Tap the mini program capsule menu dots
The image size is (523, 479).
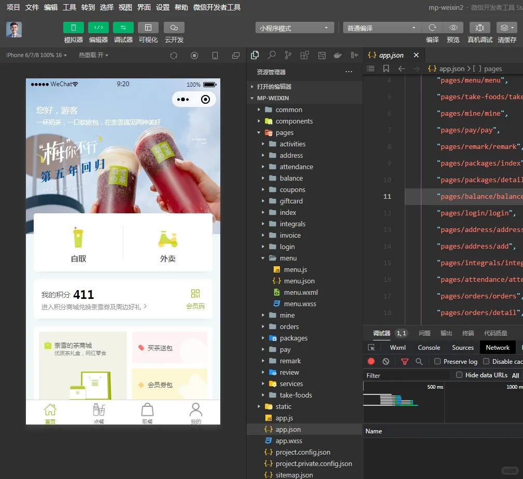click(x=183, y=99)
